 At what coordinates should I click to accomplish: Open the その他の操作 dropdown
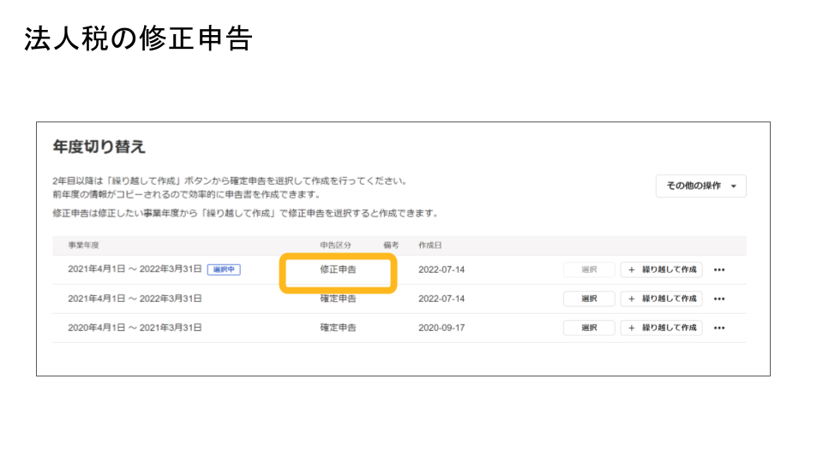click(x=700, y=187)
